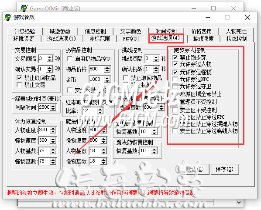261x210 pixels.
Task: Tick 安全区禁止穿过离线人物 checkbox
Action: pyautogui.click(x=175, y=131)
